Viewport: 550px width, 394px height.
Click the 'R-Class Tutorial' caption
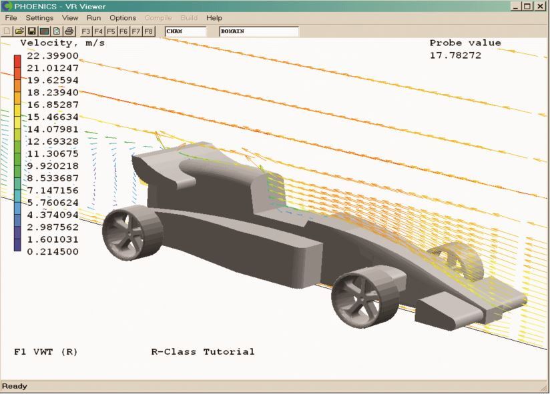[203, 351]
